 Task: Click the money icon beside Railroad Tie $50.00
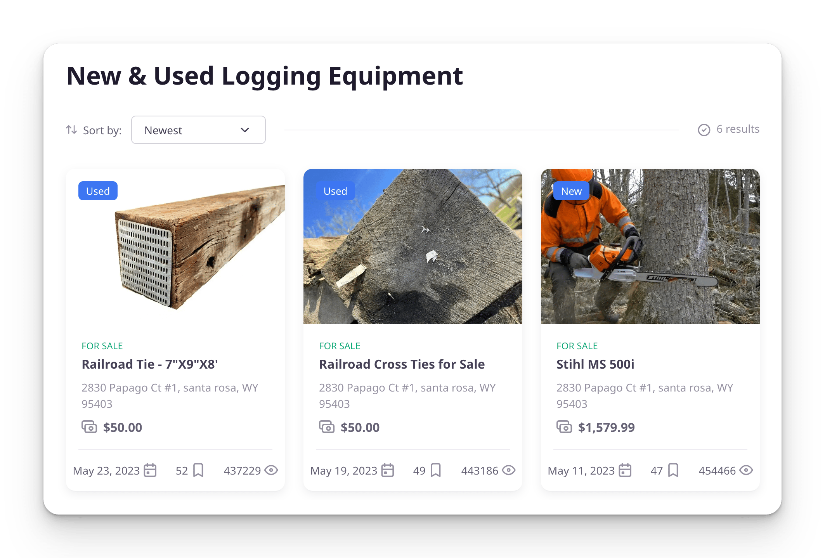(89, 427)
